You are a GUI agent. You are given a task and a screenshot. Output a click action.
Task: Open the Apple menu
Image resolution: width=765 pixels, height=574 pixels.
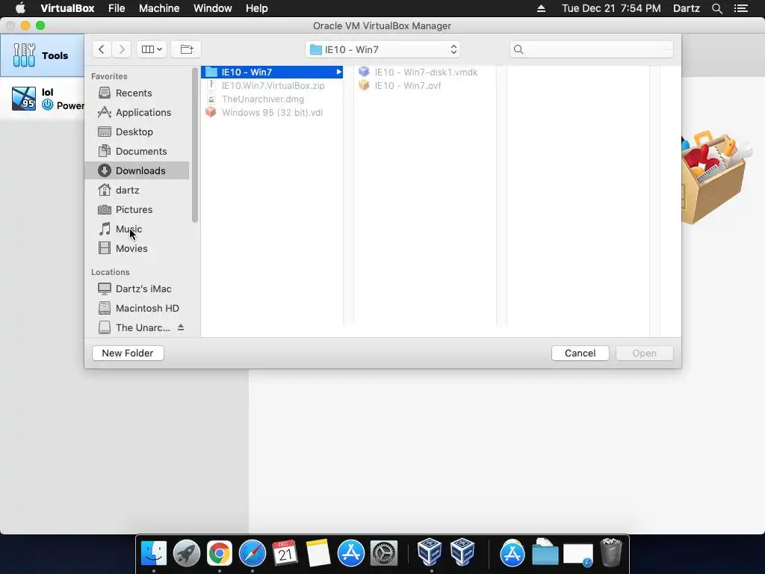pyautogui.click(x=20, y=8)
